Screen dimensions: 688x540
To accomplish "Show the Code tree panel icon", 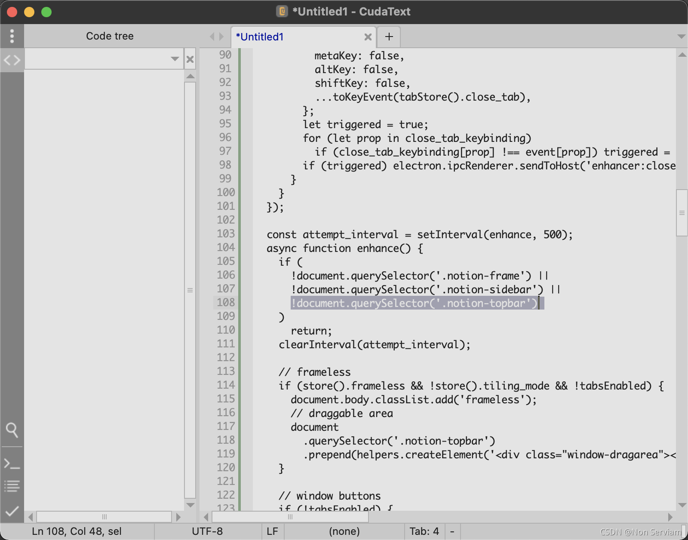I will coord(12,60).
